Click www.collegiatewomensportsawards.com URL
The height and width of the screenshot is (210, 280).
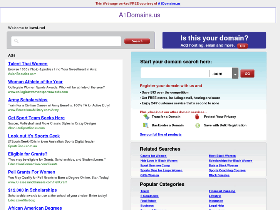(38, 92)
